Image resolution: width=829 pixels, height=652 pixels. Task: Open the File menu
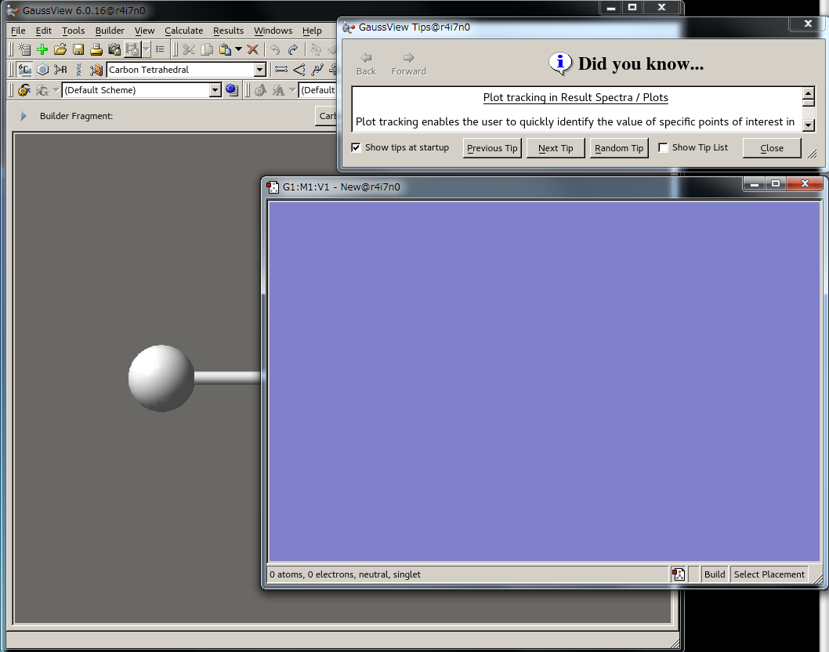pyautogui.click(x=18, y=31)
